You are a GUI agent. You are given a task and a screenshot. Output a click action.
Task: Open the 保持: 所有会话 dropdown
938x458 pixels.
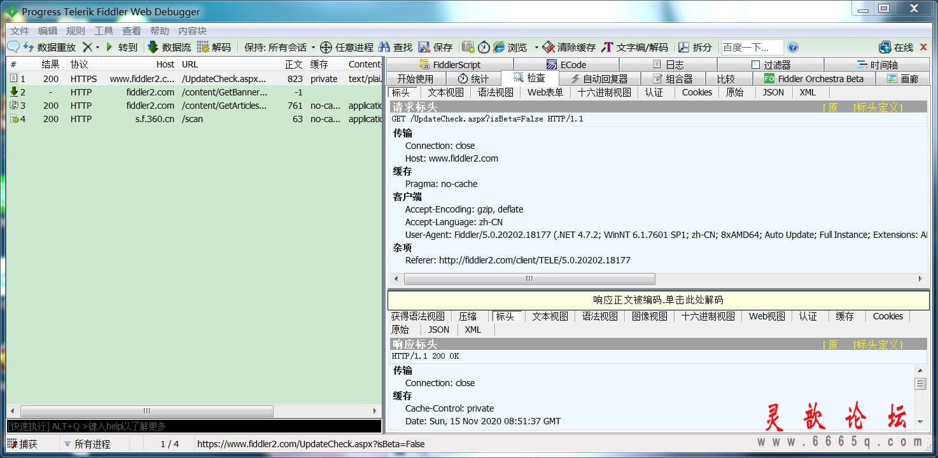[x=279, y=47]
